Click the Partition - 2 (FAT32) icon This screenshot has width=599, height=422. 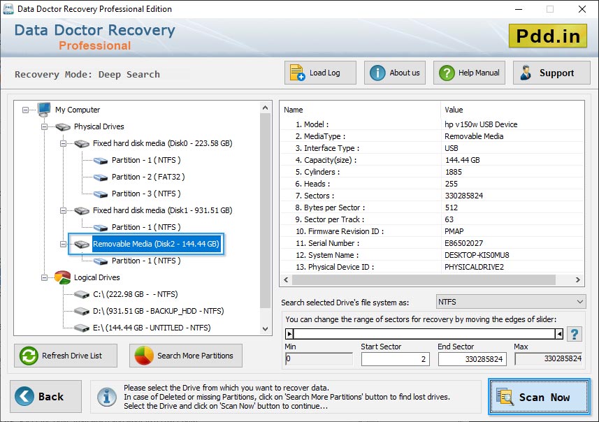tap(101, 177)
